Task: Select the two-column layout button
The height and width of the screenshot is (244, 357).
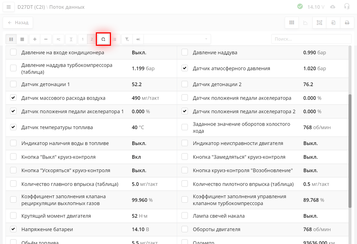Action: tap(92, 39)
